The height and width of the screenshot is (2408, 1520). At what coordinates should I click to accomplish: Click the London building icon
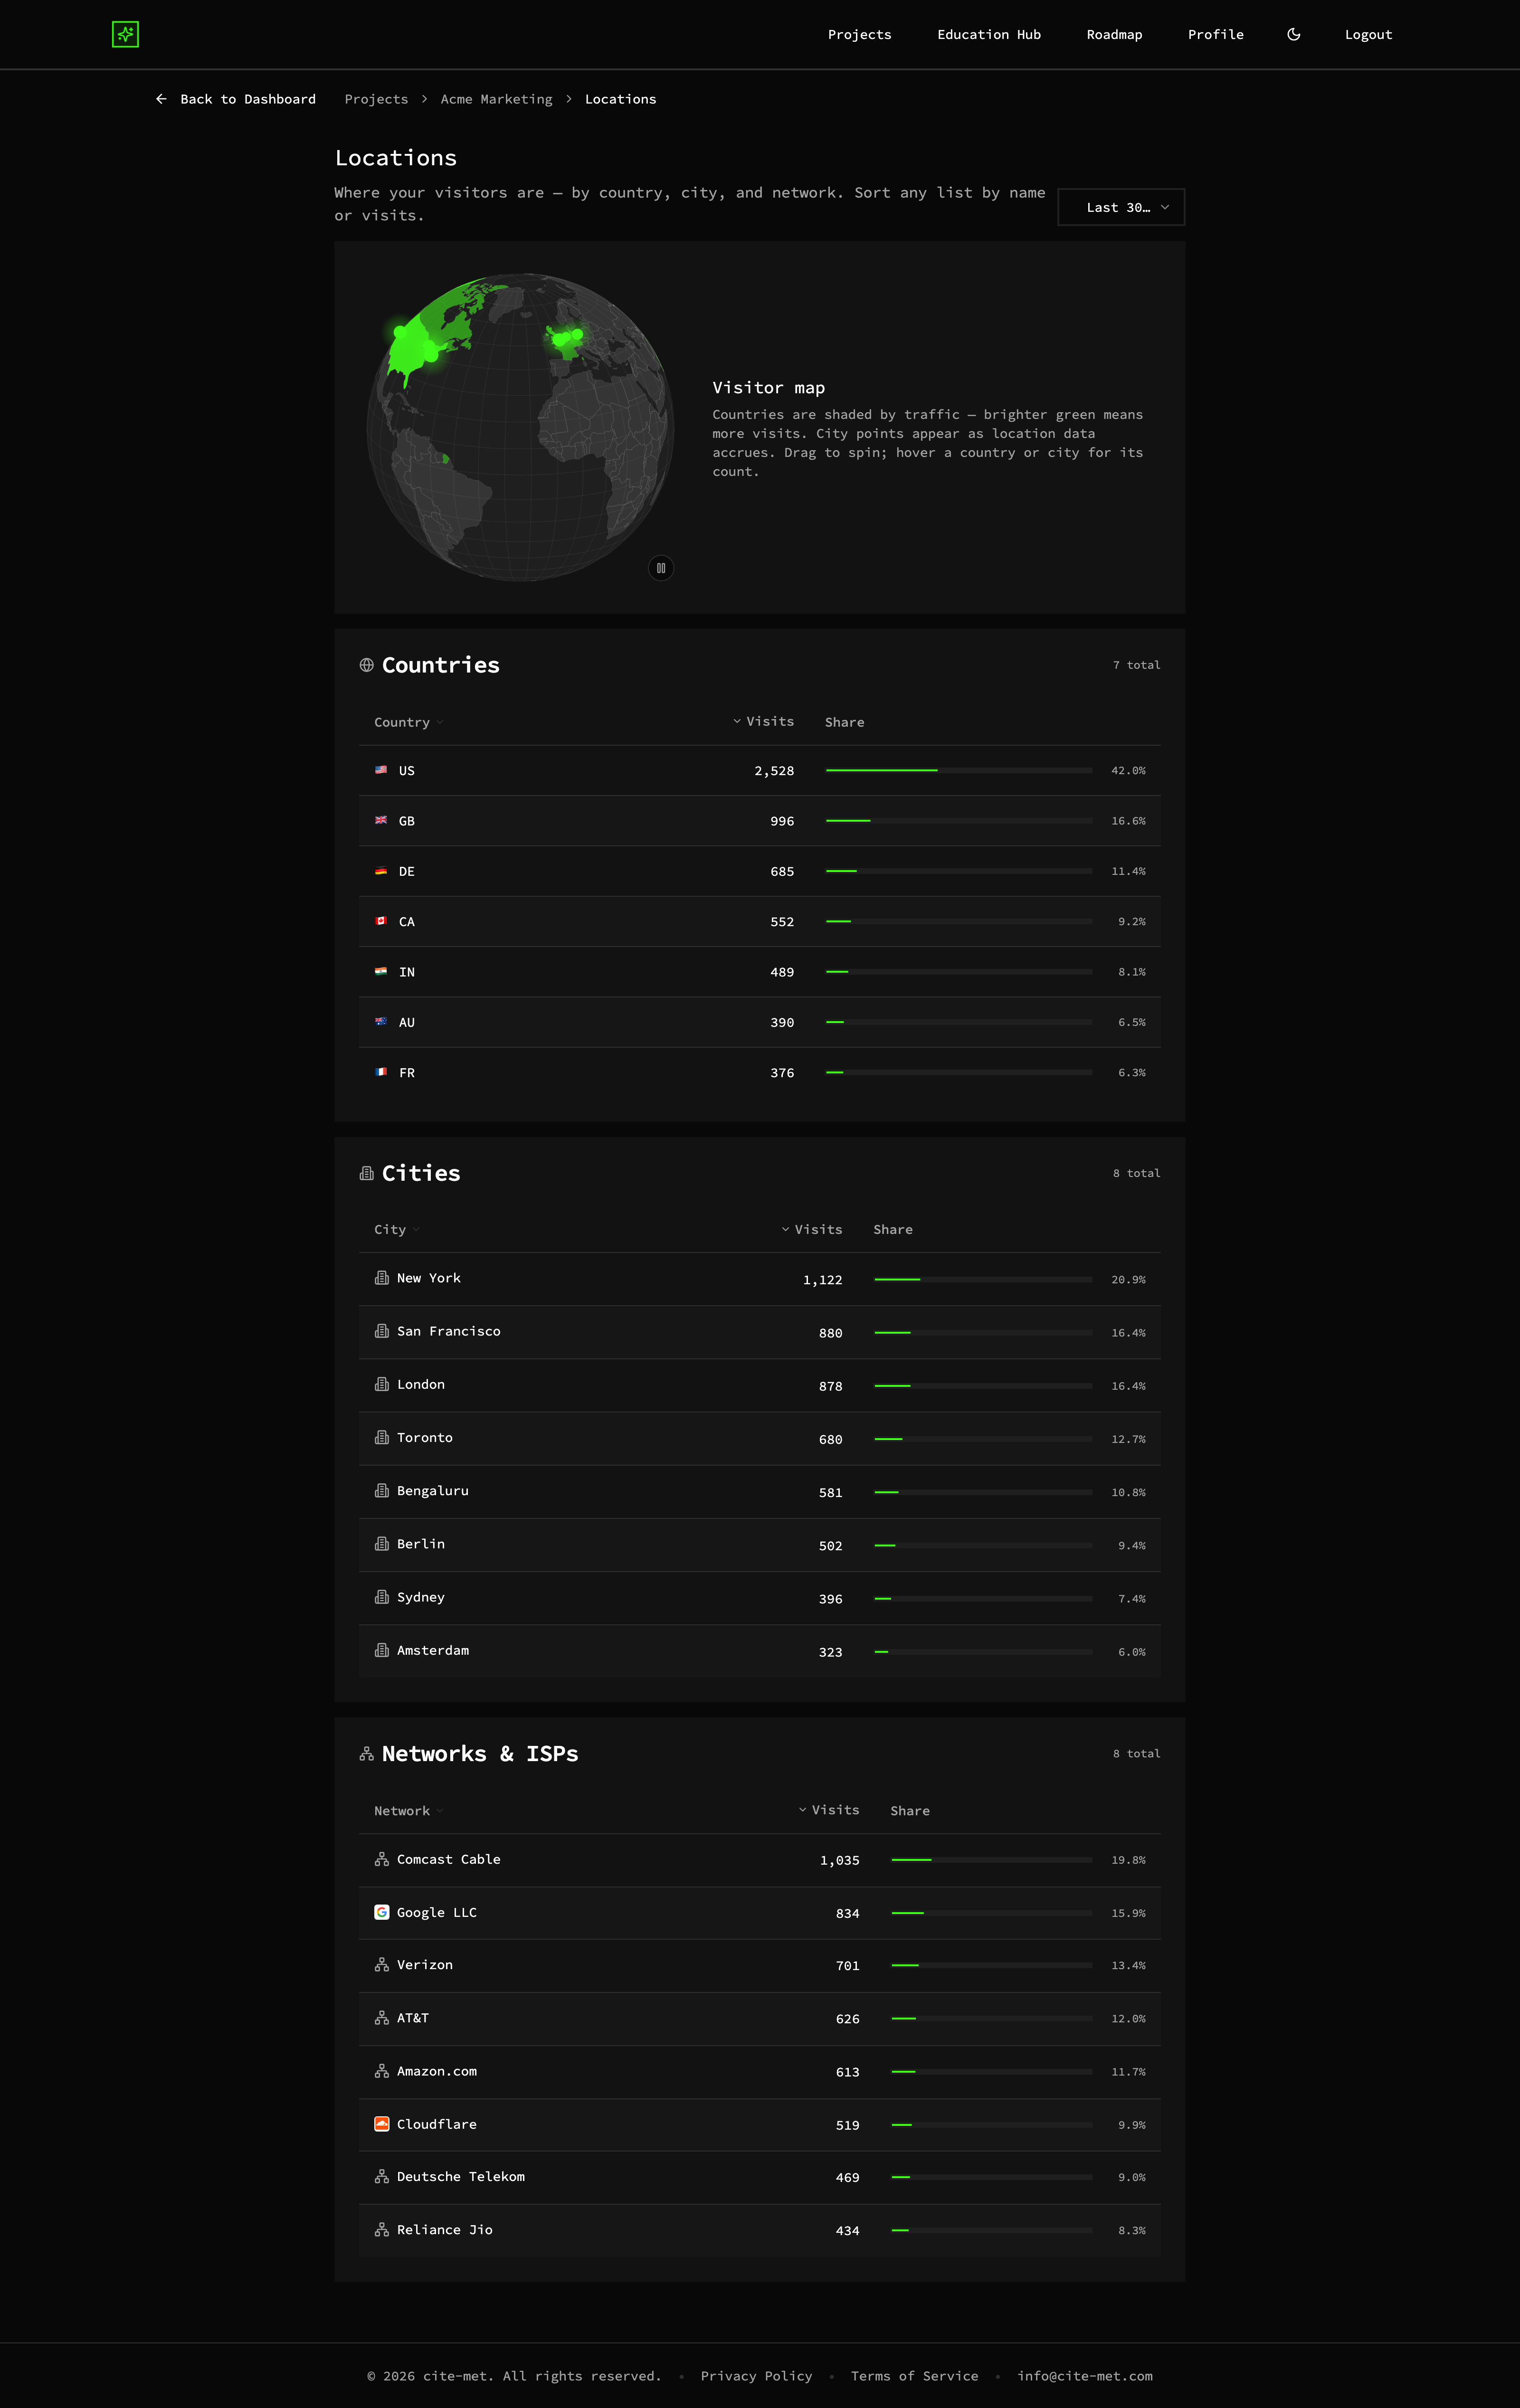382,1384
